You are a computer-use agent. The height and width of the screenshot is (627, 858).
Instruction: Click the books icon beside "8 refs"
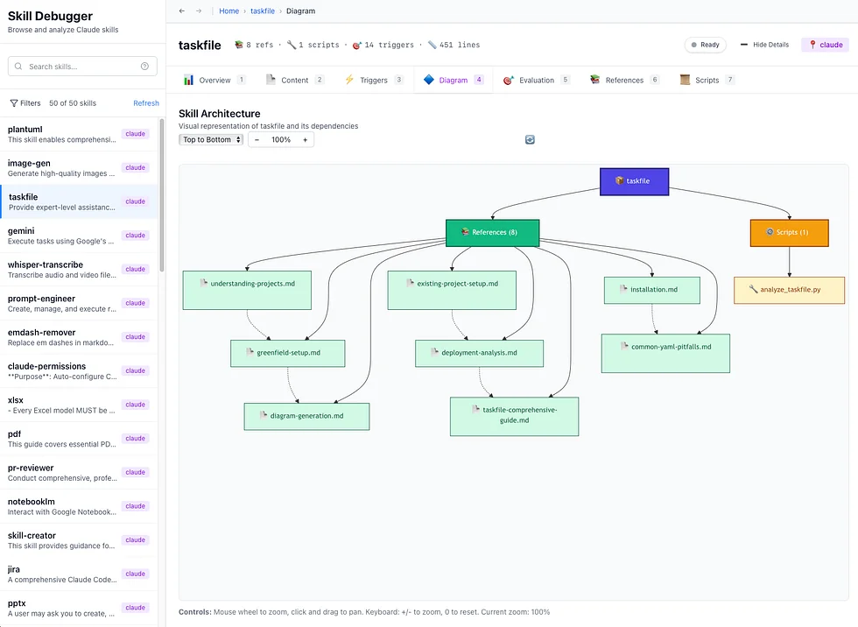click(237, 45)
